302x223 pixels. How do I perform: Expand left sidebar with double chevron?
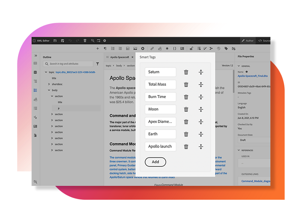[36, 56]
